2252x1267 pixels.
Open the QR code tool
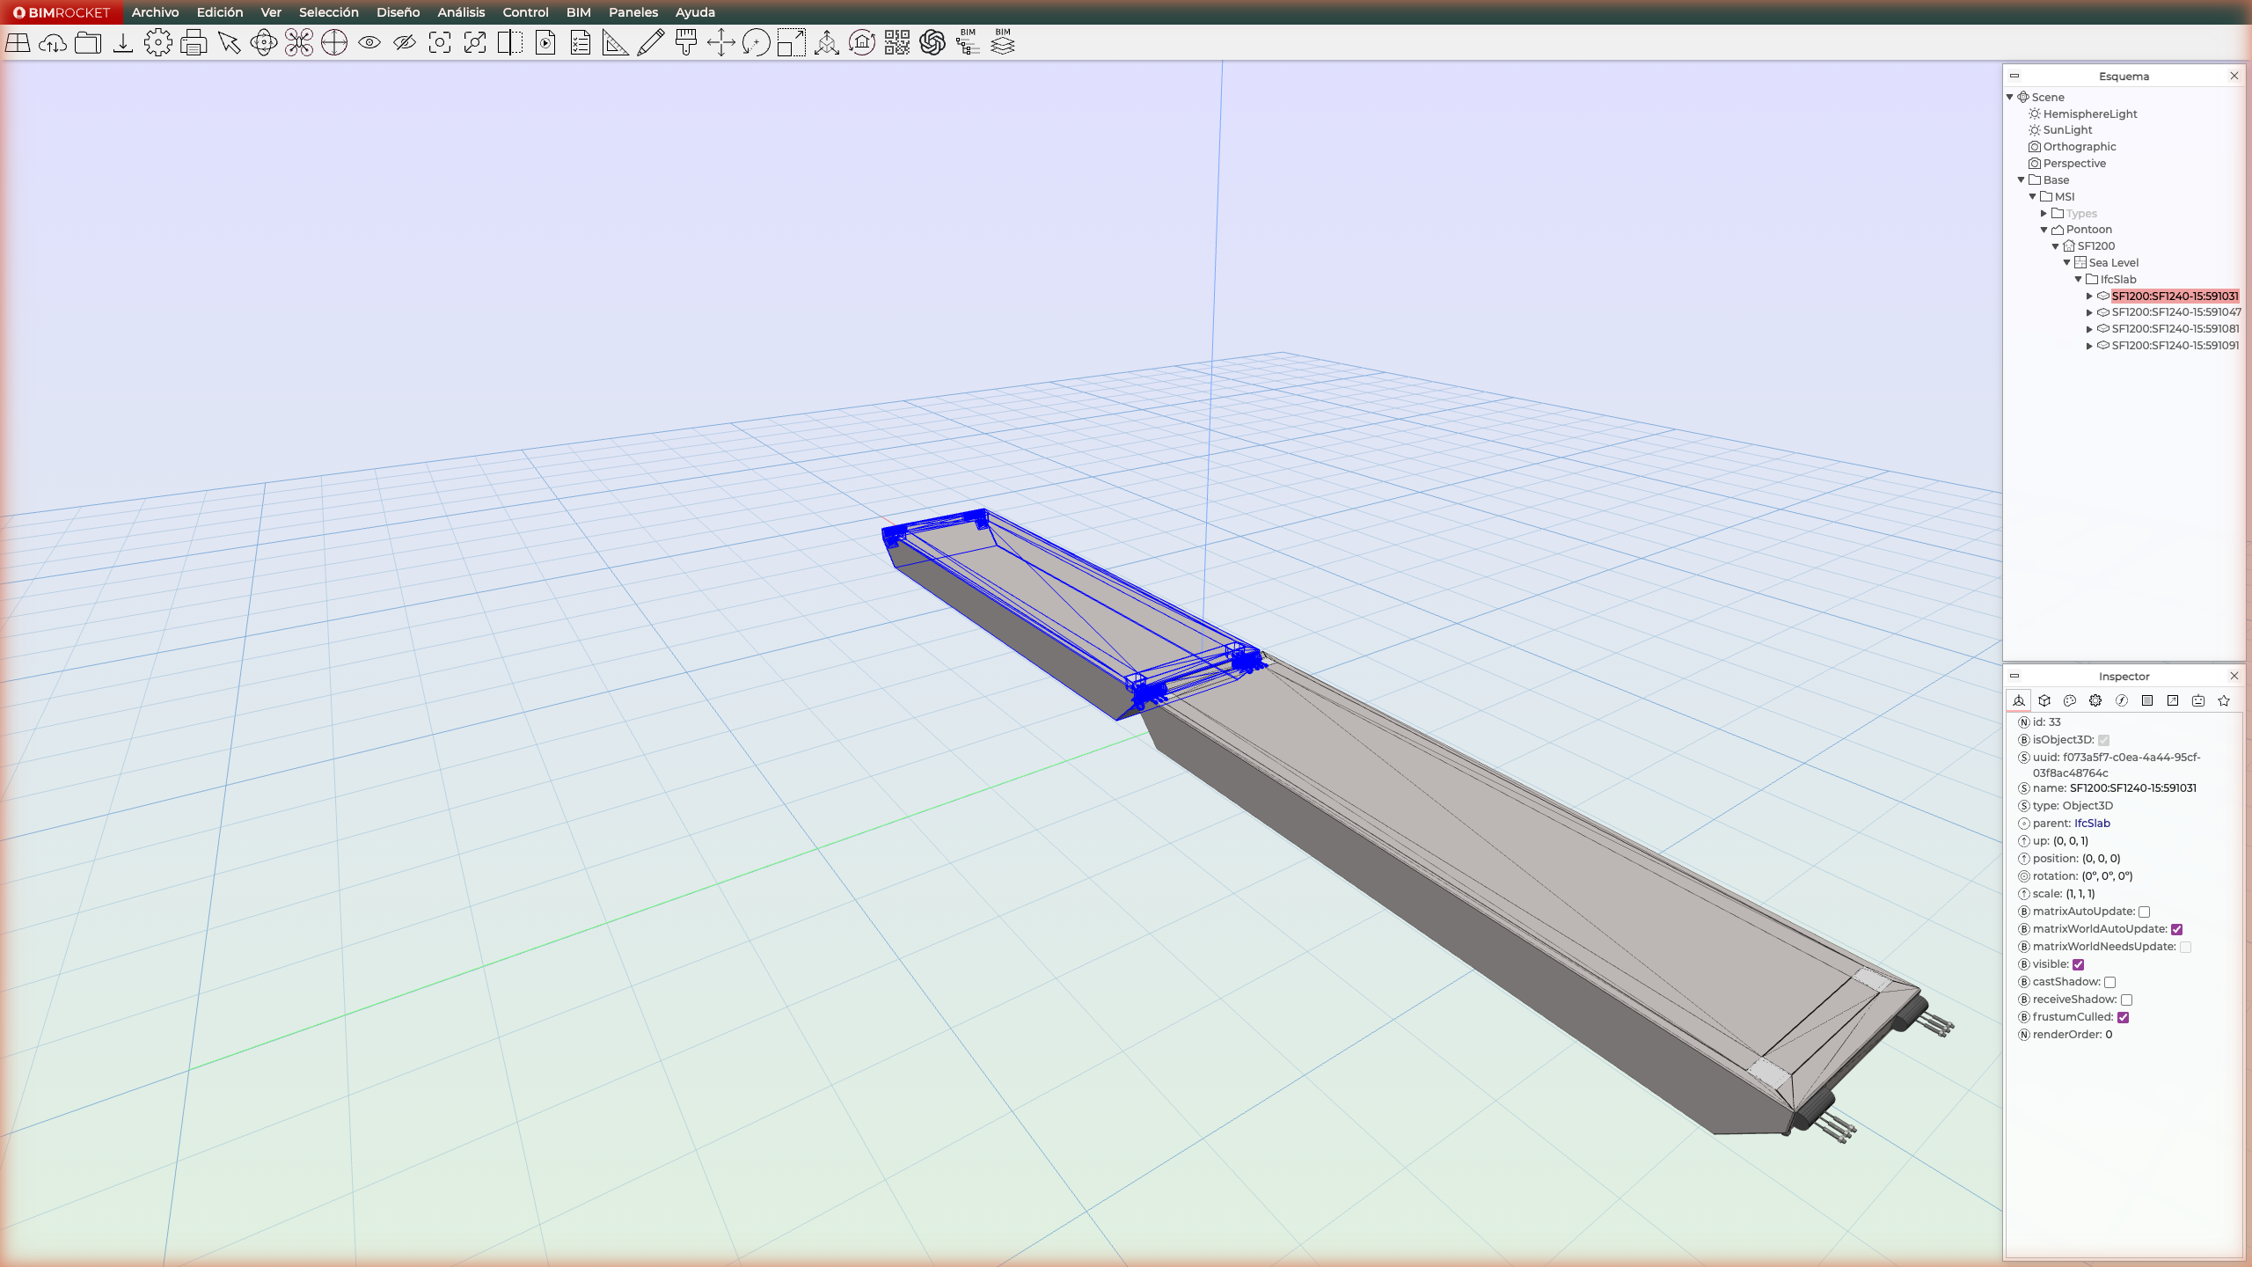[897, 42]
